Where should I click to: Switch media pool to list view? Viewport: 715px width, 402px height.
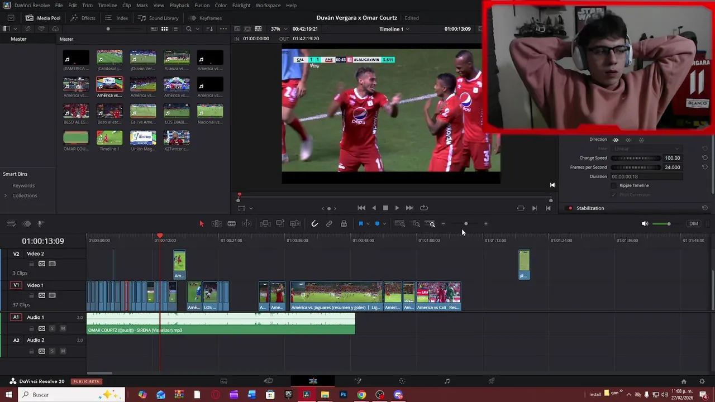(175, 29)
